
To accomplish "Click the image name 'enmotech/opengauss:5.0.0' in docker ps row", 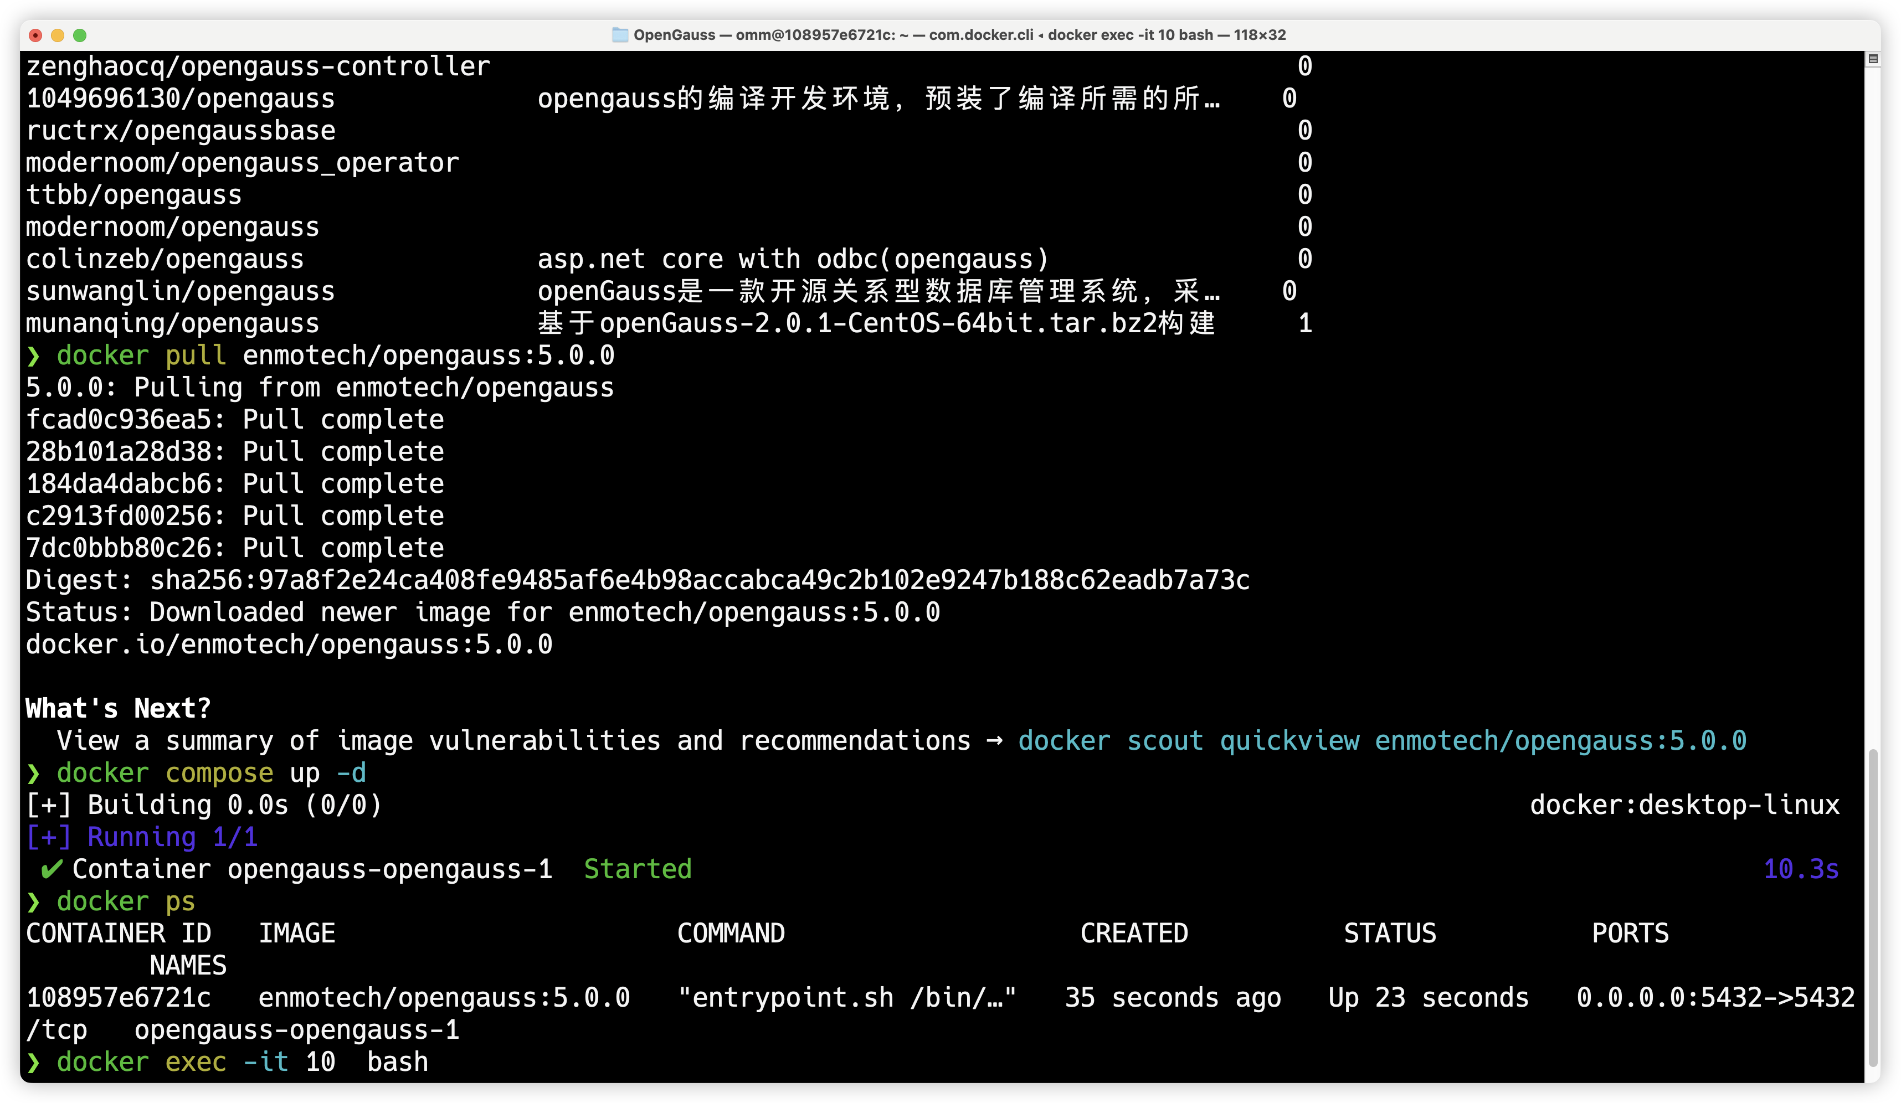I will (444, 997).
